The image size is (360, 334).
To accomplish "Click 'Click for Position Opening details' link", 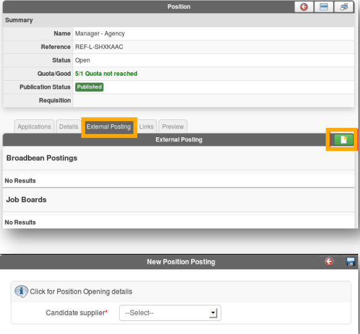I will [x=81, y=292].
